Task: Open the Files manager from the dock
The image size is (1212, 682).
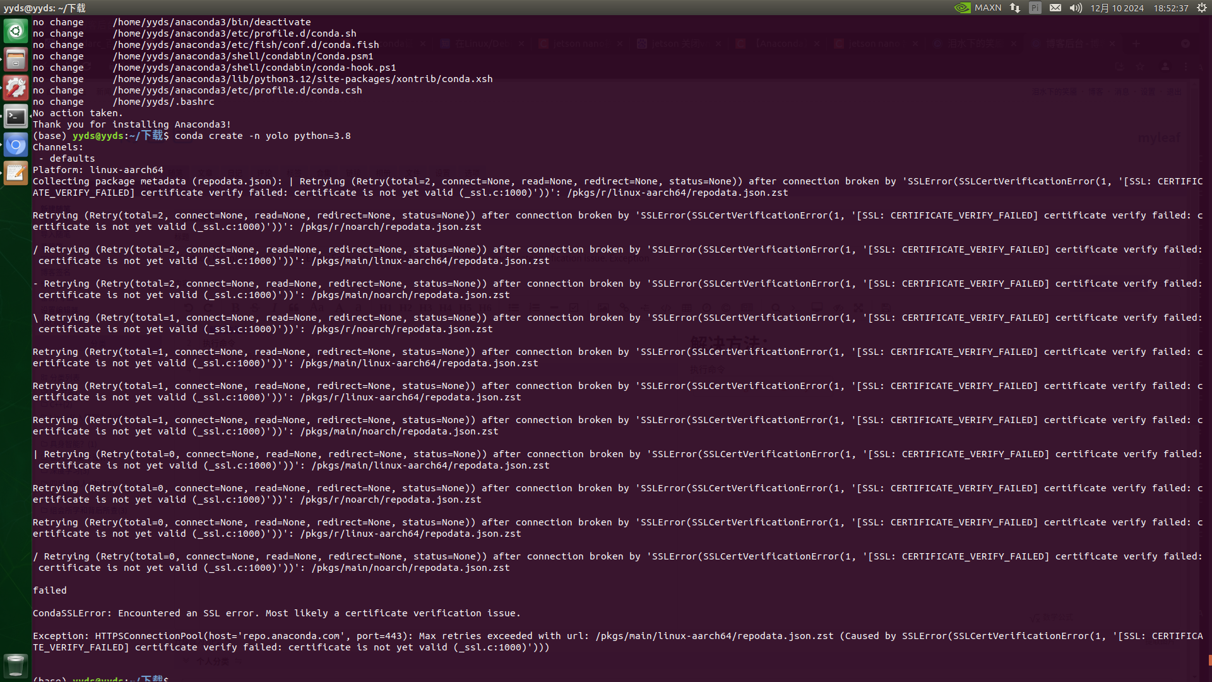Action: tap(16, 59)
